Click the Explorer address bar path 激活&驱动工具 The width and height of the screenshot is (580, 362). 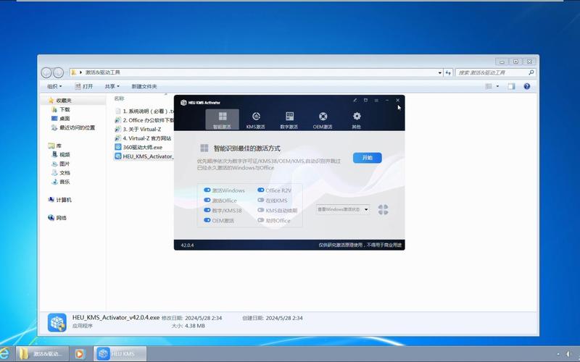coord(103,72)
